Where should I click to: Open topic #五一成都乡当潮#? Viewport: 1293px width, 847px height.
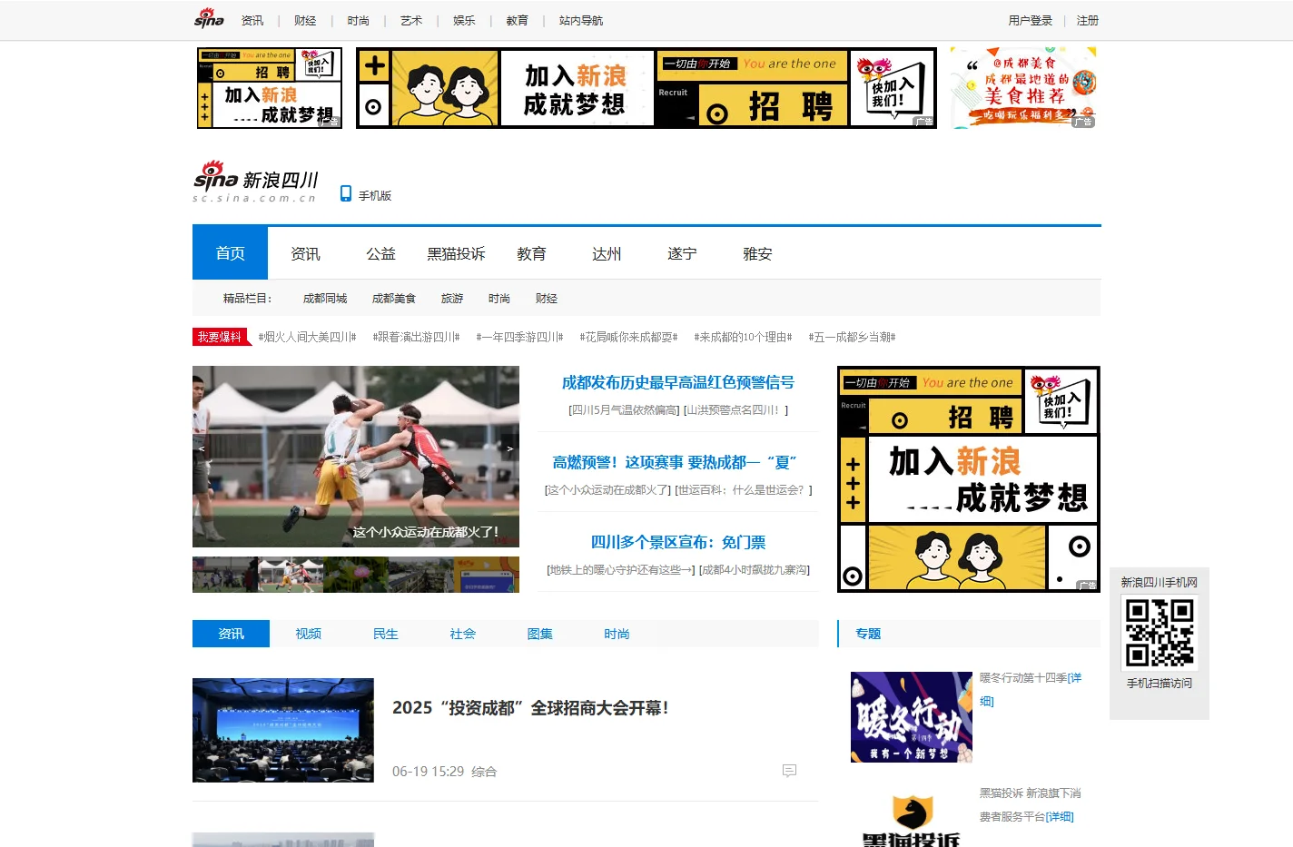coord(852,337)
